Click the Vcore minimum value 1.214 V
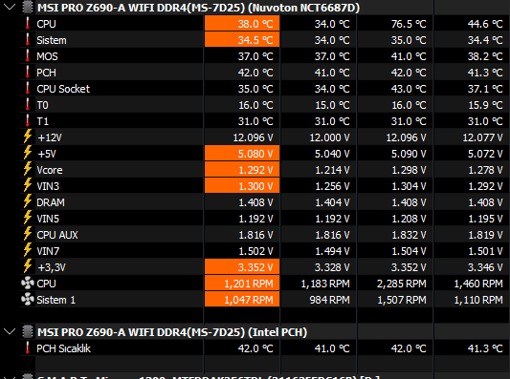The image size is (510, 379). click(x=332, y=170)
